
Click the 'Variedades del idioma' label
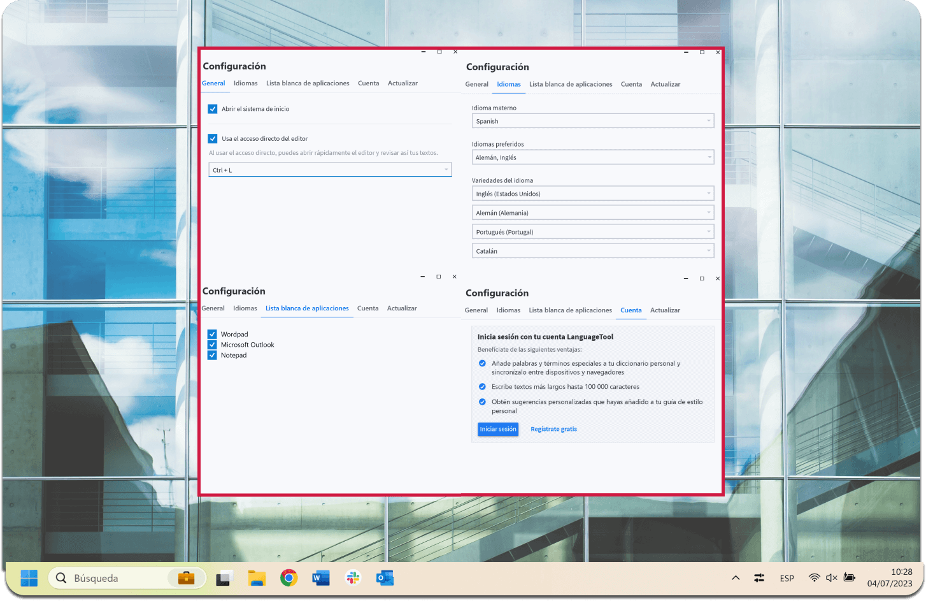coord(502,180)
